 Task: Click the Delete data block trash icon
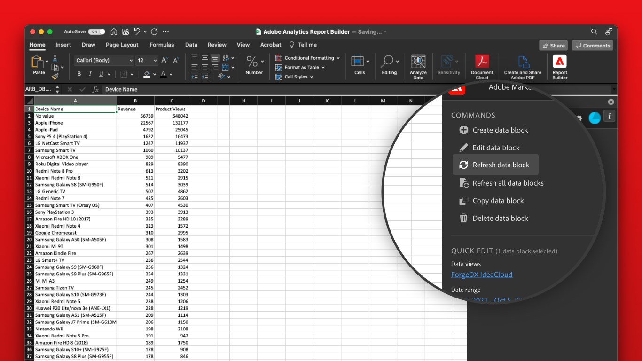(463, 218)
